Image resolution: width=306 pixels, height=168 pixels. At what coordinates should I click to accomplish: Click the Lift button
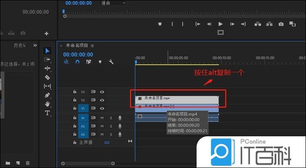(x=258, y=24)
